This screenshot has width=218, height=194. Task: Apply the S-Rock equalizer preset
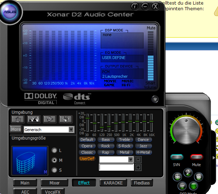coord(124,146)
